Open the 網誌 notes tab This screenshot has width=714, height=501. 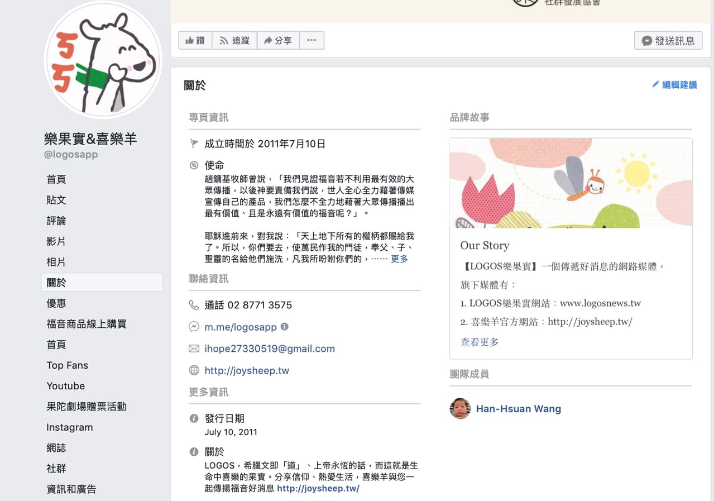[56, 448]
